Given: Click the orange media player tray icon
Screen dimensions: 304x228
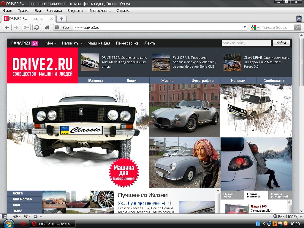Looking at the screenshot, I should coord(275,224).
